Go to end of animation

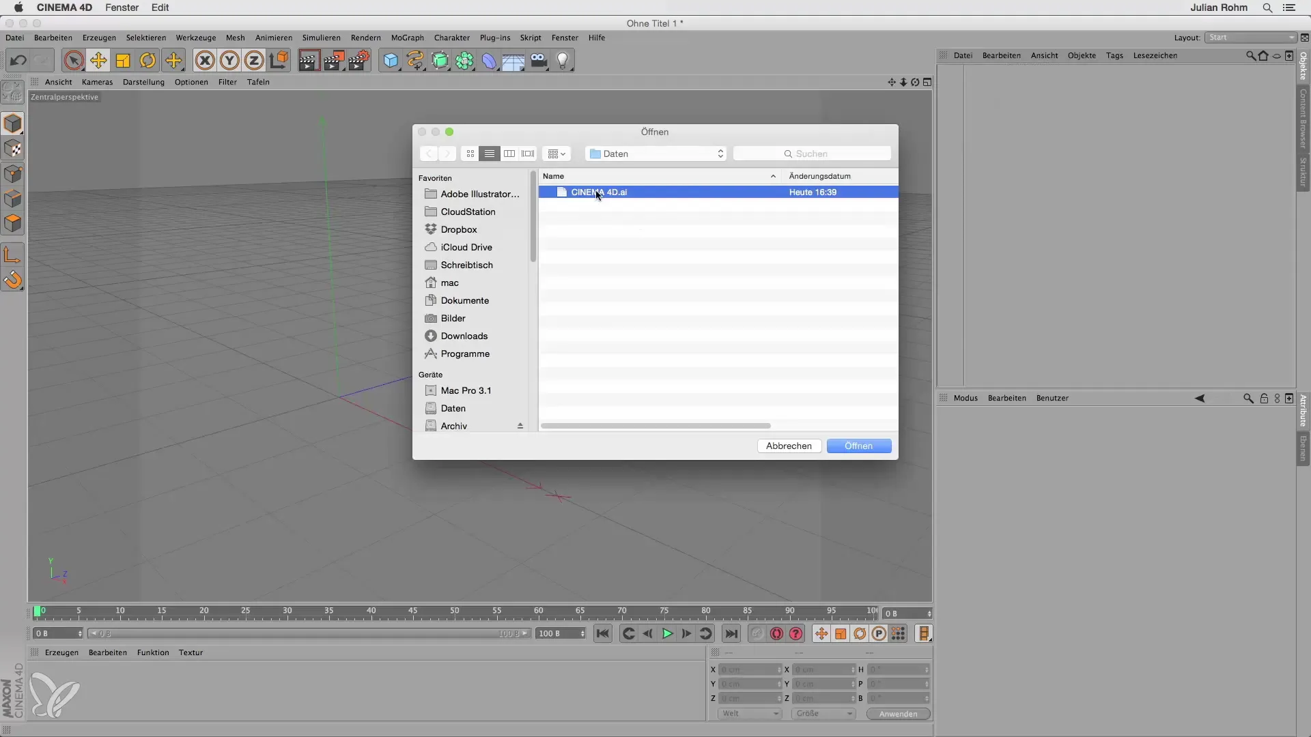731,634
